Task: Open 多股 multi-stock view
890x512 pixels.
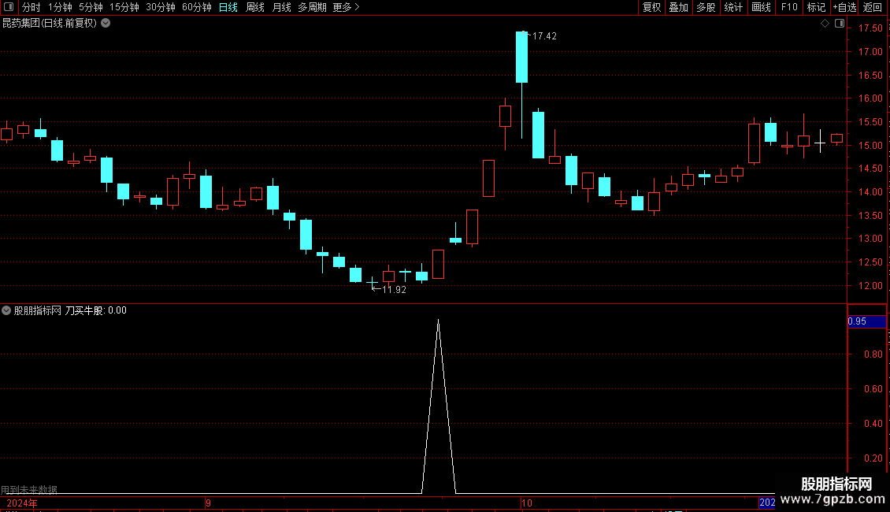Action: pyautogui.click(x=706, y=7)
